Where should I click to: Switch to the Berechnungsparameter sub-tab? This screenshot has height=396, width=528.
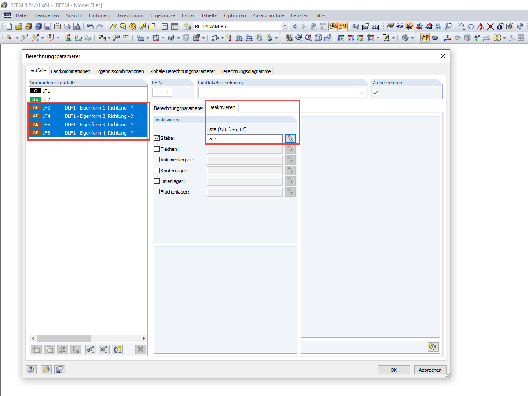point(179,108)
